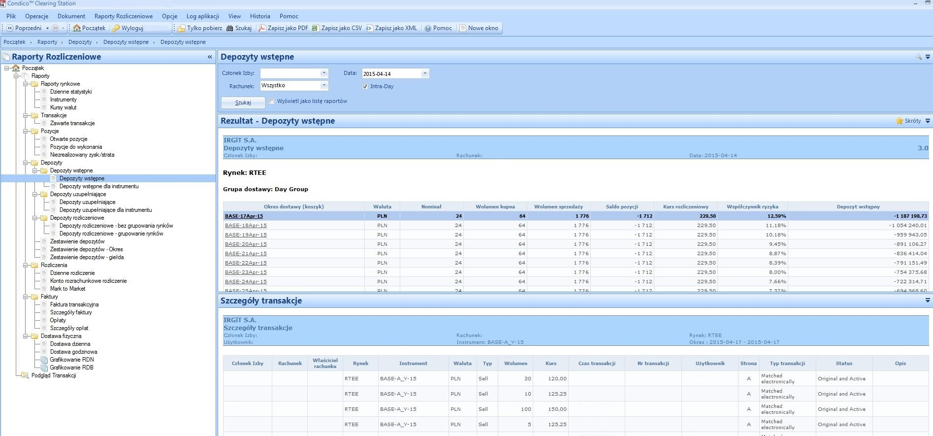
Task: Collapse the Szczegóły transakcje panel arrow
Action: point(928,301)
